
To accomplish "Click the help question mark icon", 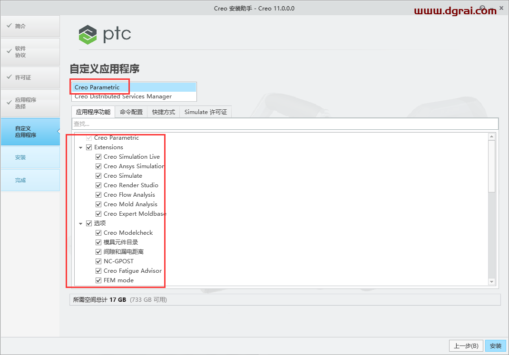I will point(482,8).
